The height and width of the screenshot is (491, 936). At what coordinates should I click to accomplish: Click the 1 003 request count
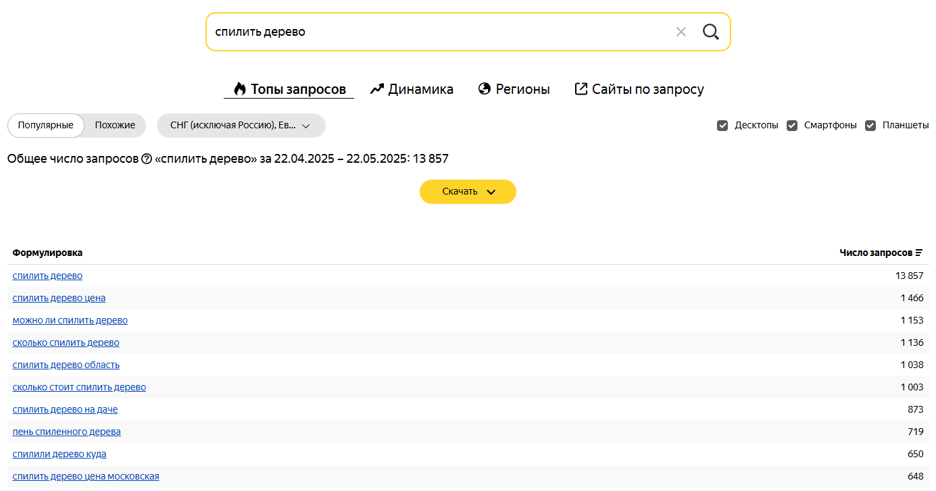[912, 387]
